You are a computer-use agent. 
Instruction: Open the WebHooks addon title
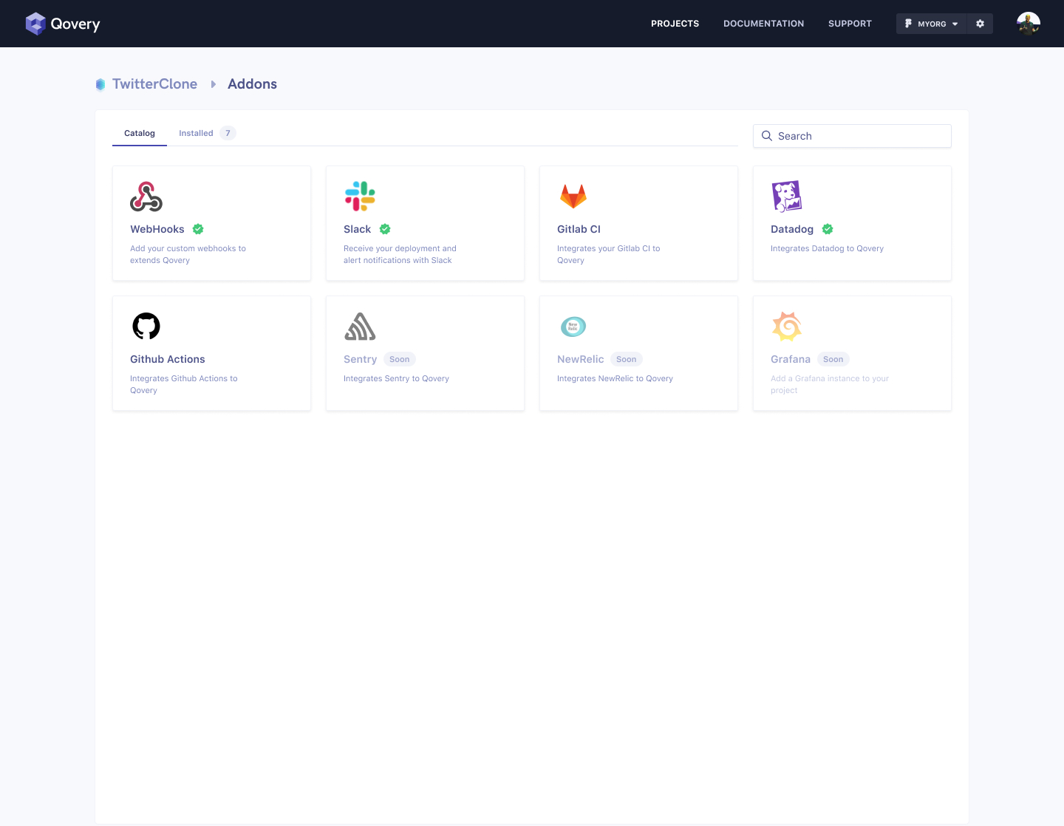157,229
